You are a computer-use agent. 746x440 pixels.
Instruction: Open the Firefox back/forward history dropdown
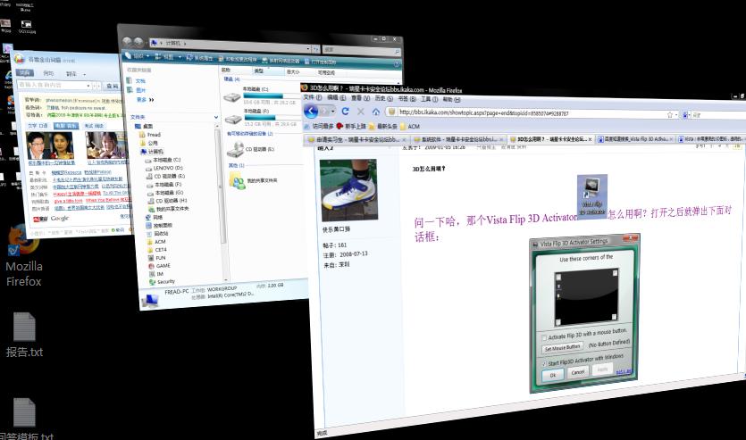click(333, 112)
